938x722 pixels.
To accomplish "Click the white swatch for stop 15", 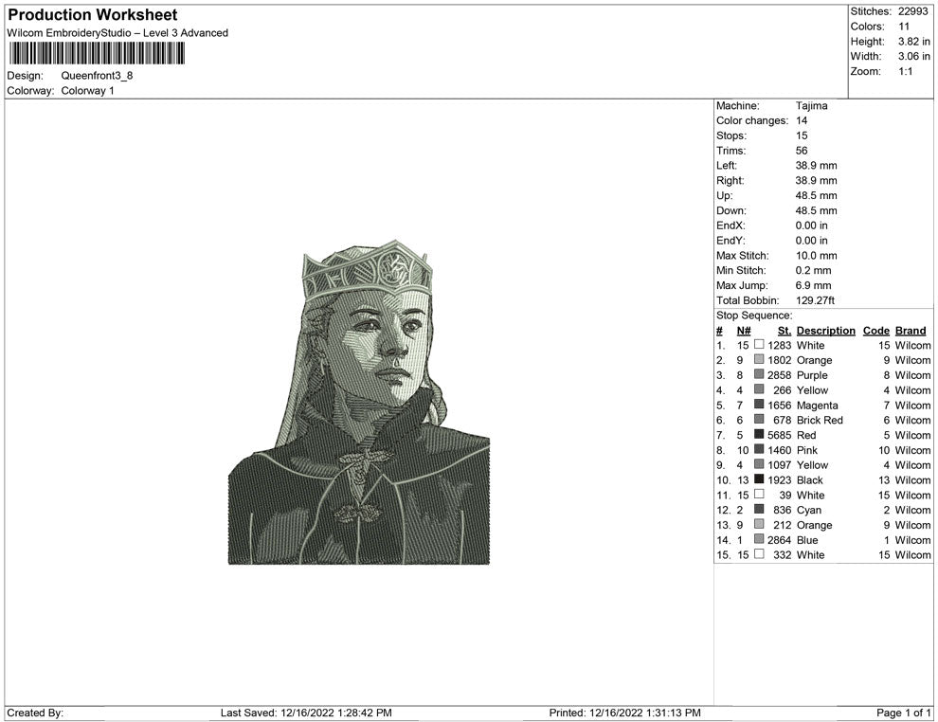I will click(x=759, y=554).
